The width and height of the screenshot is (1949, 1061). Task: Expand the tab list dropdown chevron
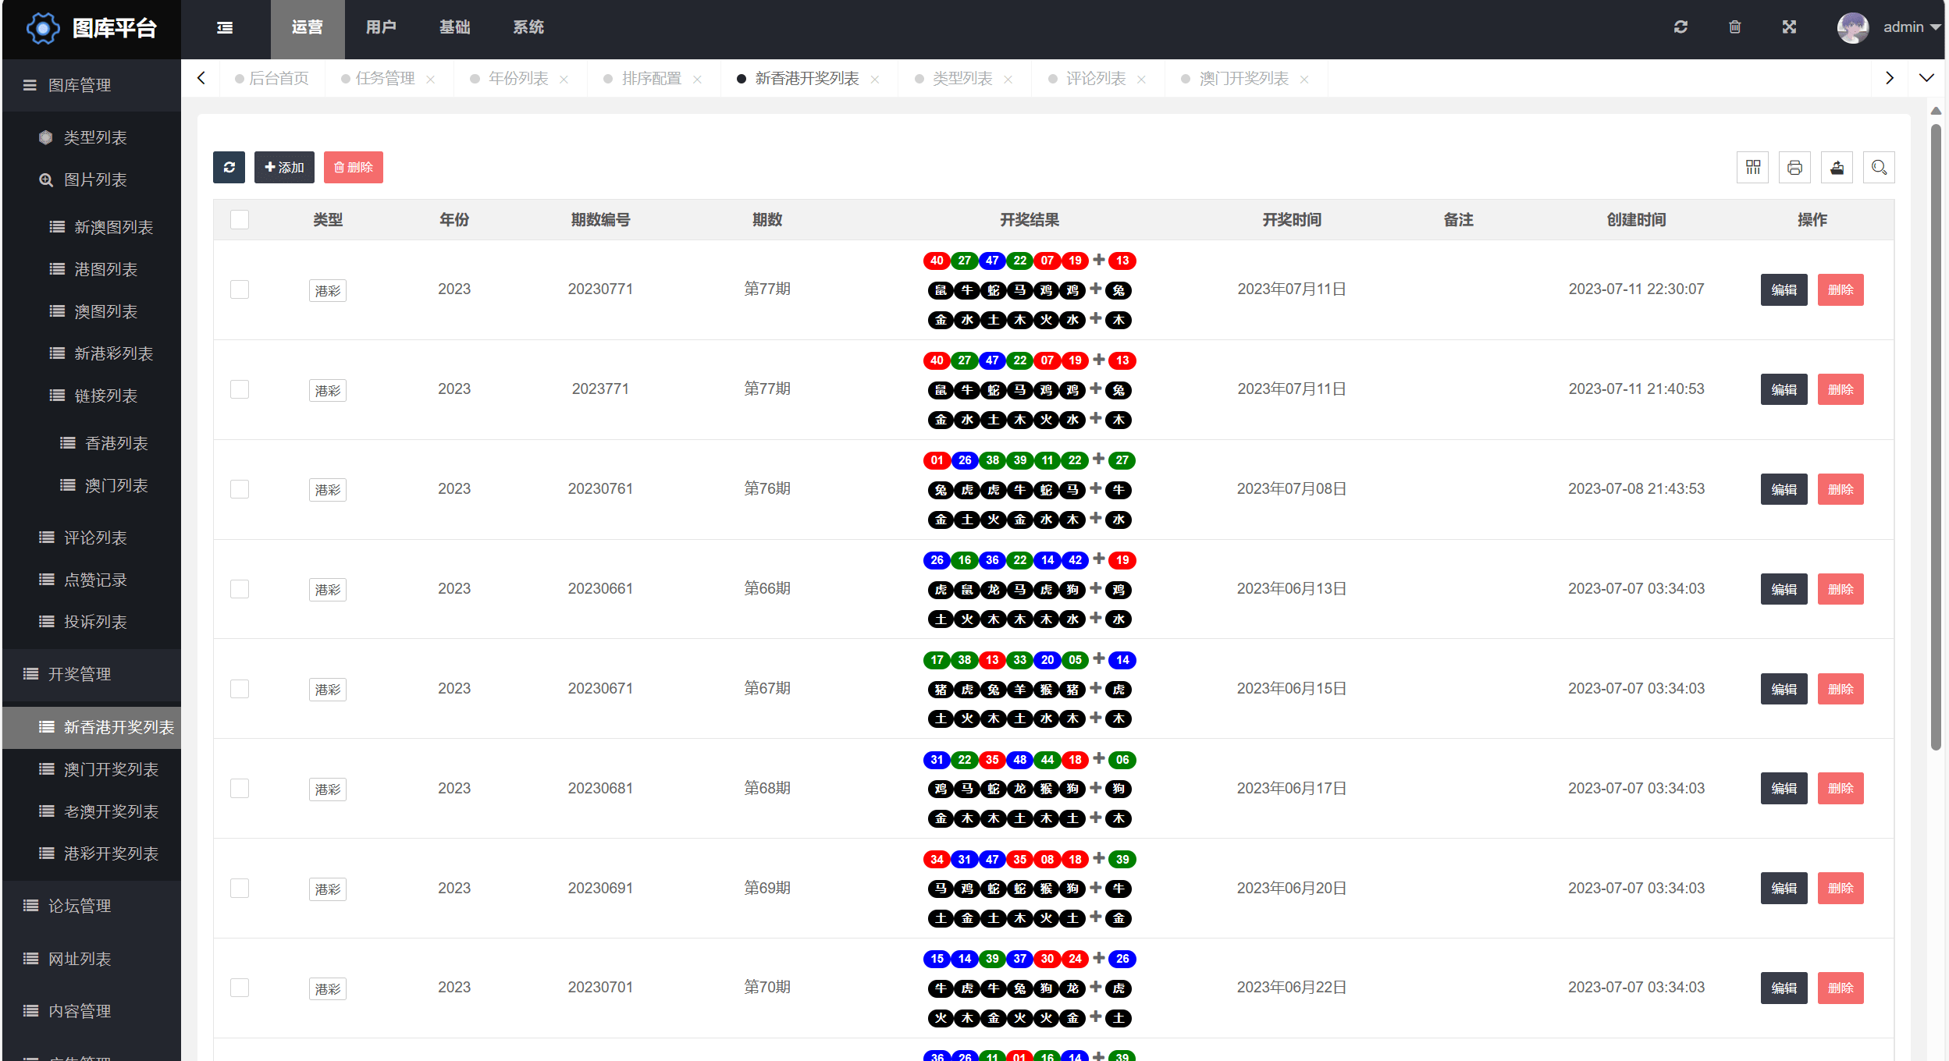click(x=1926, y=78)
